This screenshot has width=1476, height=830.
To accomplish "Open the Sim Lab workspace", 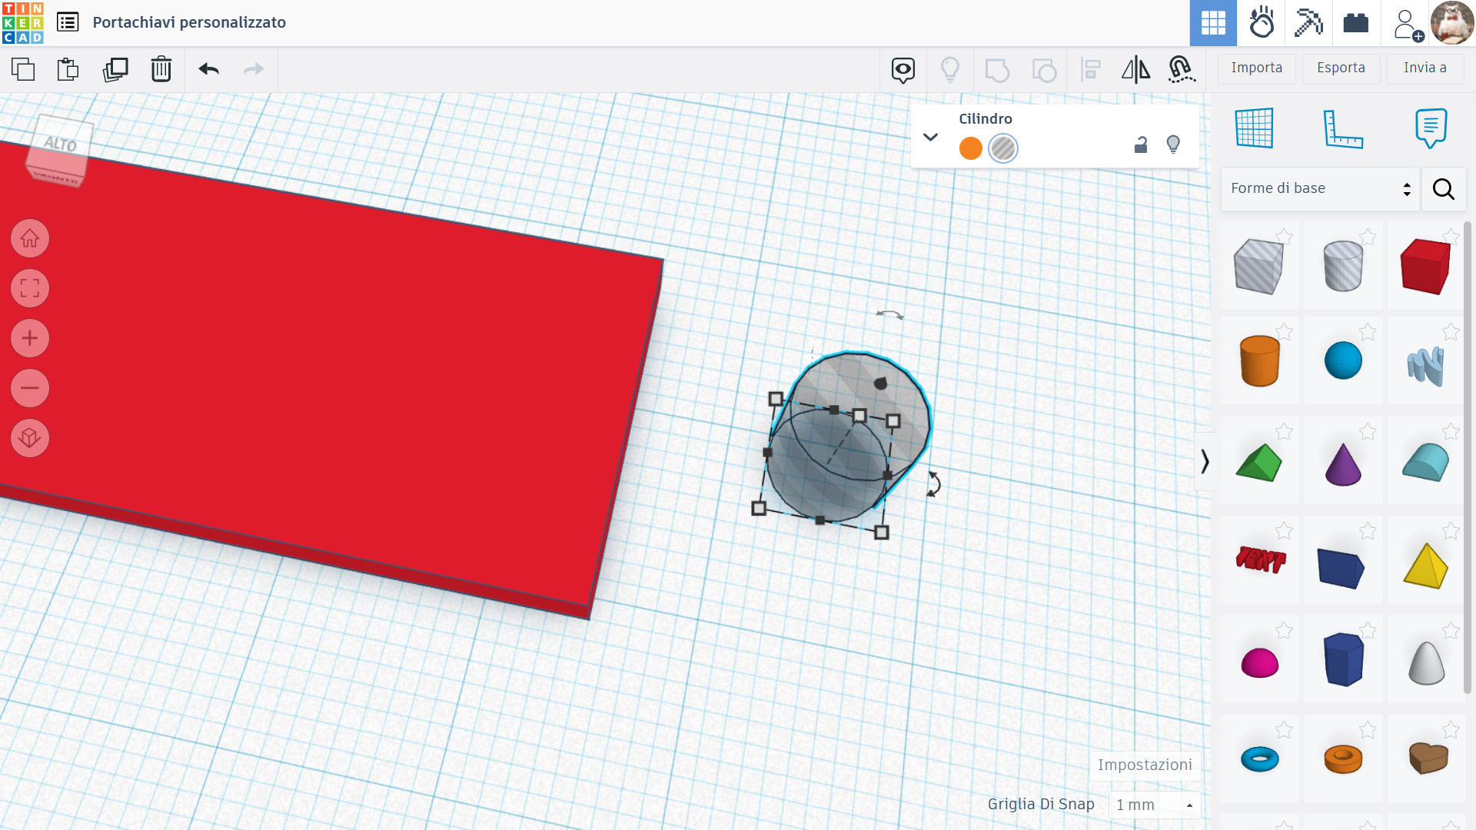I will (1262, 23).
